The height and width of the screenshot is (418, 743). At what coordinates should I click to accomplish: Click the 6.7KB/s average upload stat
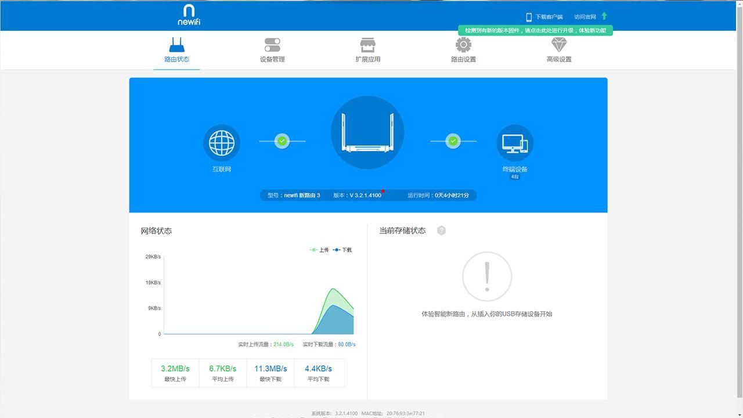point(223,373)
